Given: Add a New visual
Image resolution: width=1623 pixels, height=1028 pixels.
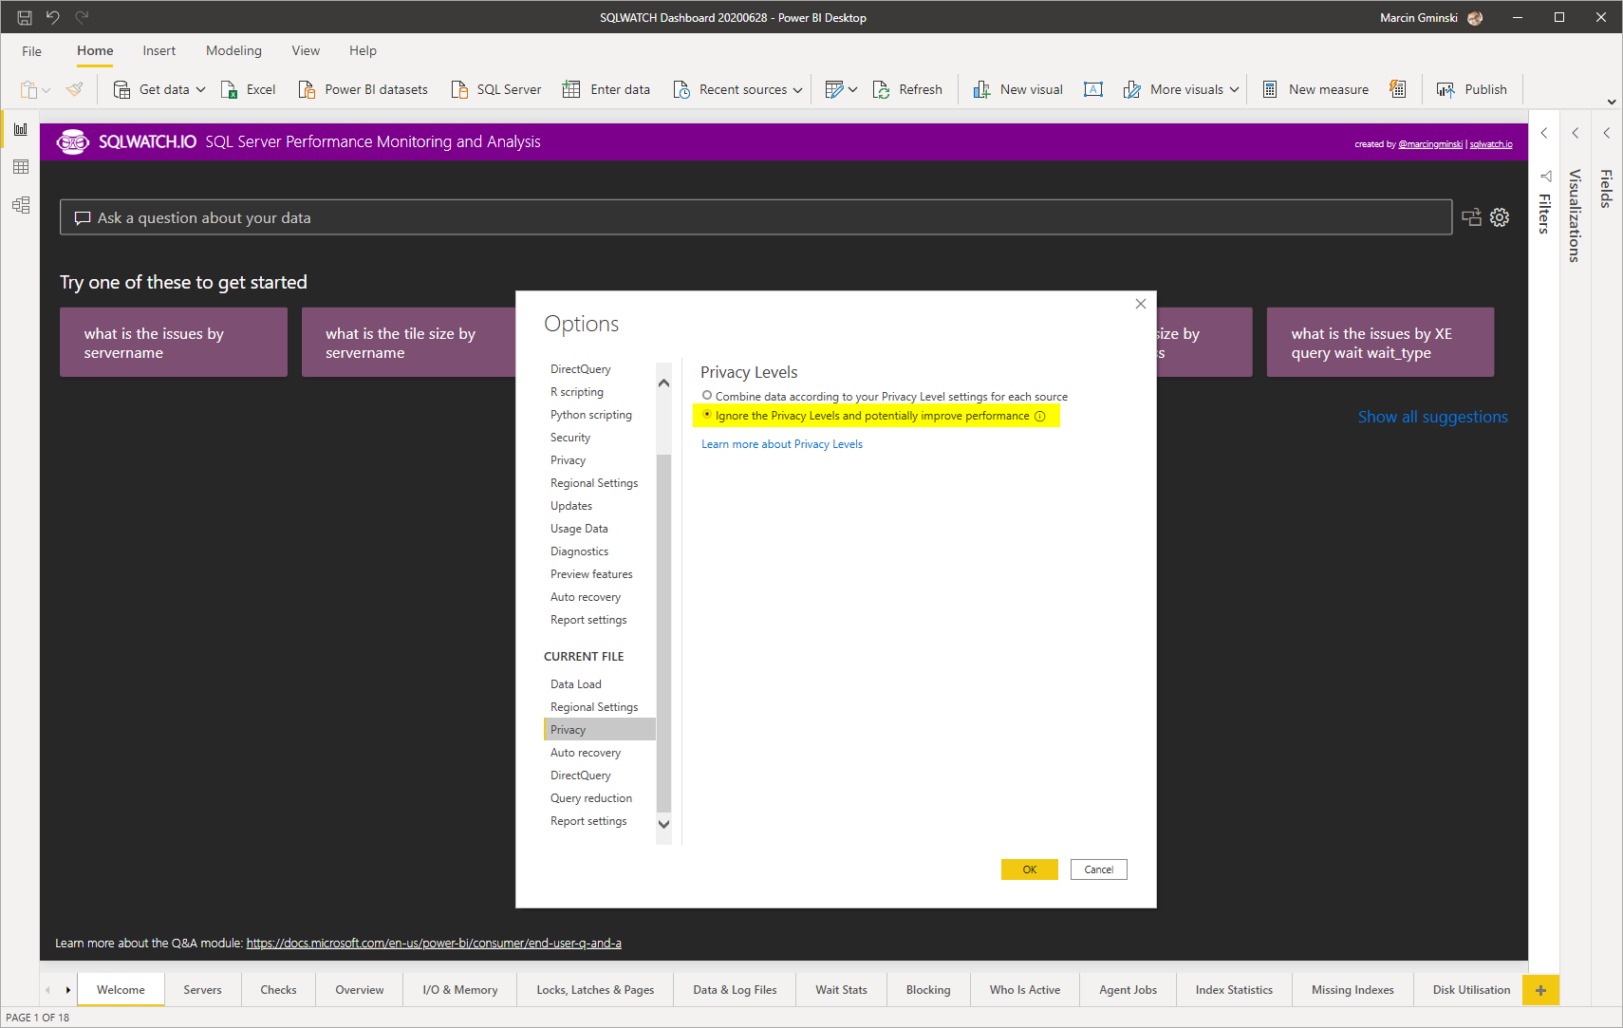Looking at the screenshot, I should (x=1017, y=89).
